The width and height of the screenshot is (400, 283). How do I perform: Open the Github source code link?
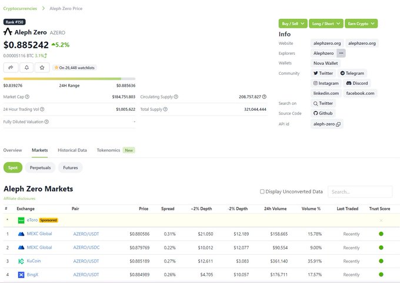(323, 113)
